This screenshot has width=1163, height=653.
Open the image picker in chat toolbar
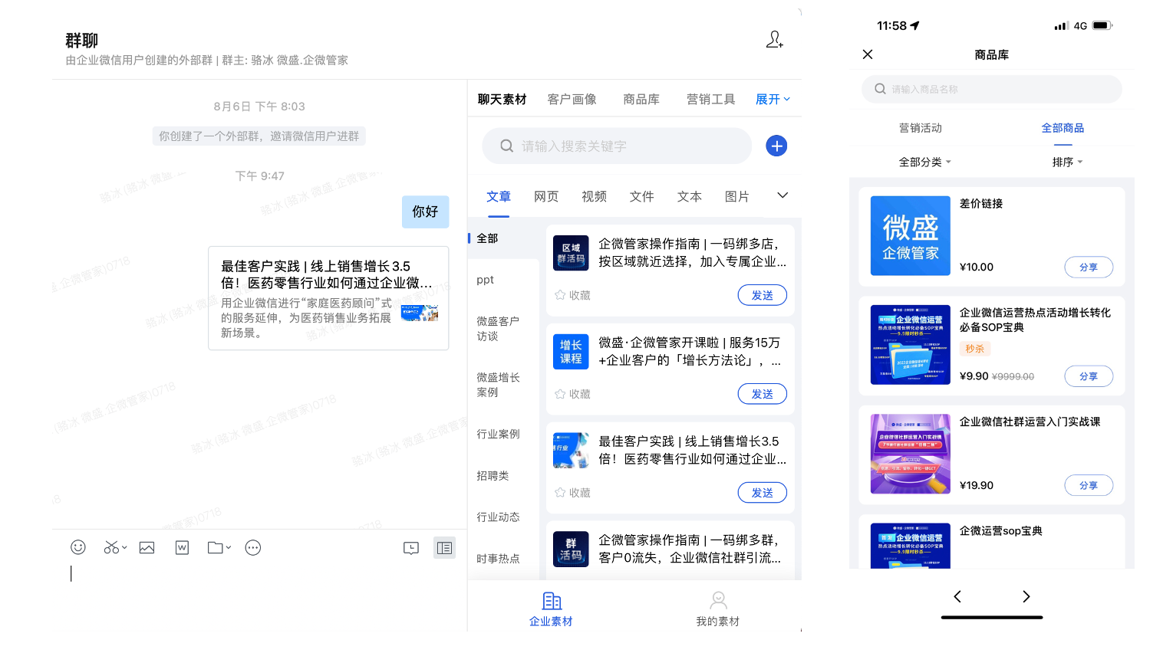point(147,547)
